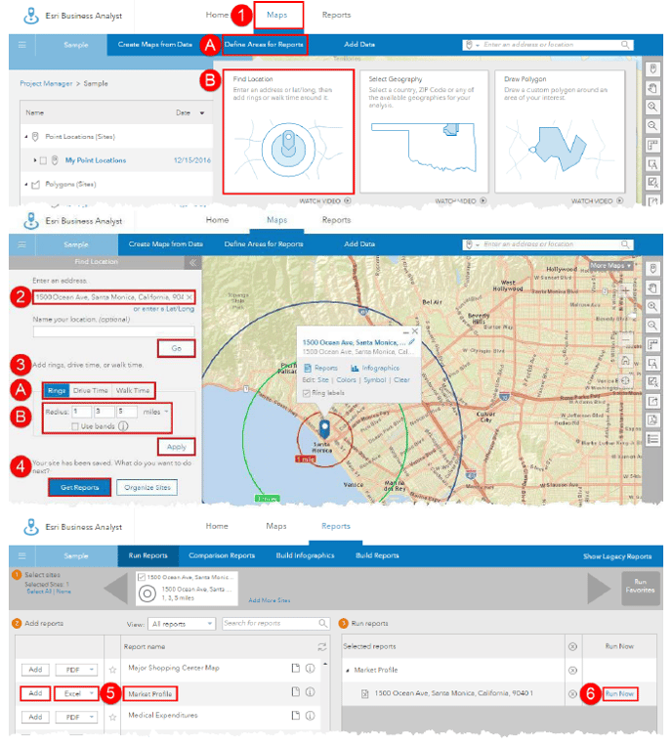The width and height of the screenshot is (672, 747).
Task: Go to next site with right arrow
Action: coord(599,589)
